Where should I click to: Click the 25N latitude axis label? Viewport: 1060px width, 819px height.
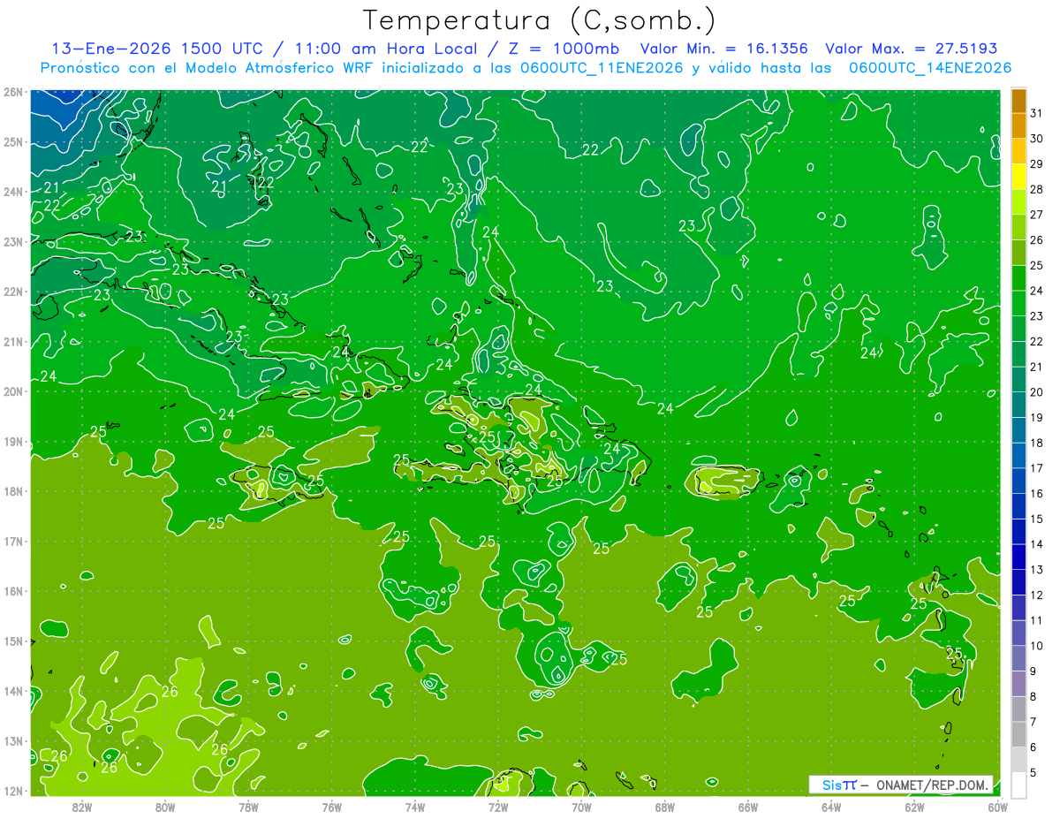click(12, 142)
